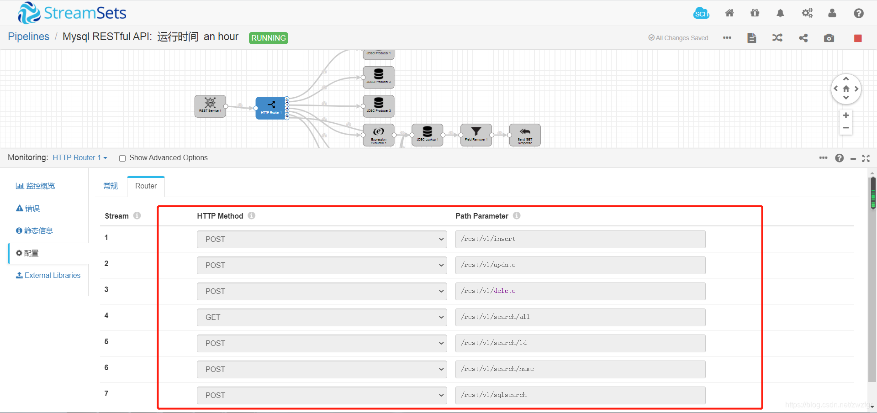This screenshot has height=413, width=877.
Task: Open HTTP Method dropdown for stream 1
Action: [x=322, y=239]
